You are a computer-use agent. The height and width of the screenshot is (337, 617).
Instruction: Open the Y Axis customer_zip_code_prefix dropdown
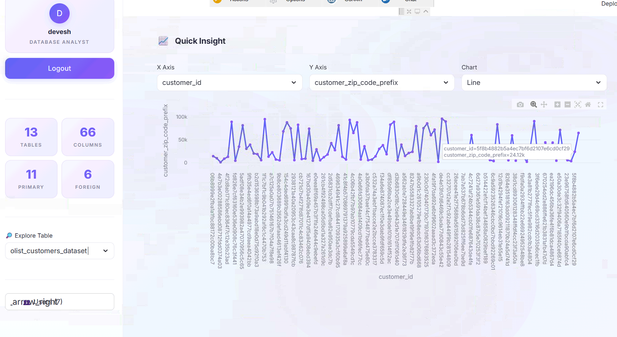382,83
